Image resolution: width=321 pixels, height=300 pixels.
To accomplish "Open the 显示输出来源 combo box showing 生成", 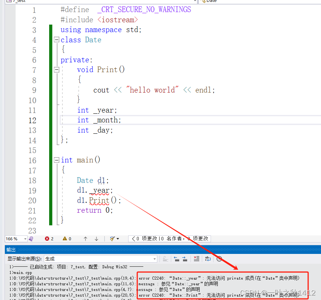I will 101,259.
